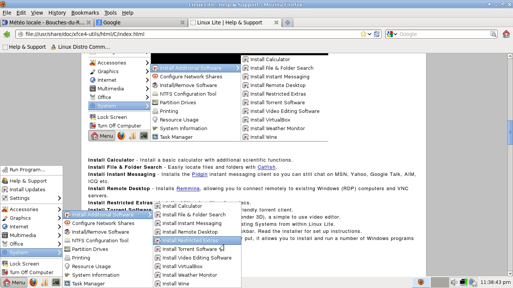Close the Google tab
This screenshot has height=288, width=513.
pyautogui.click(x=183, y=22)
